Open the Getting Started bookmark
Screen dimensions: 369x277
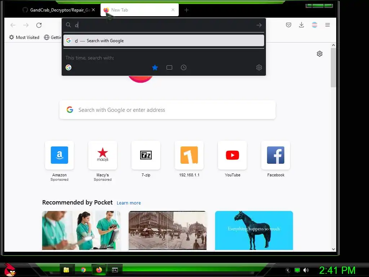click(x=53, y=37)
